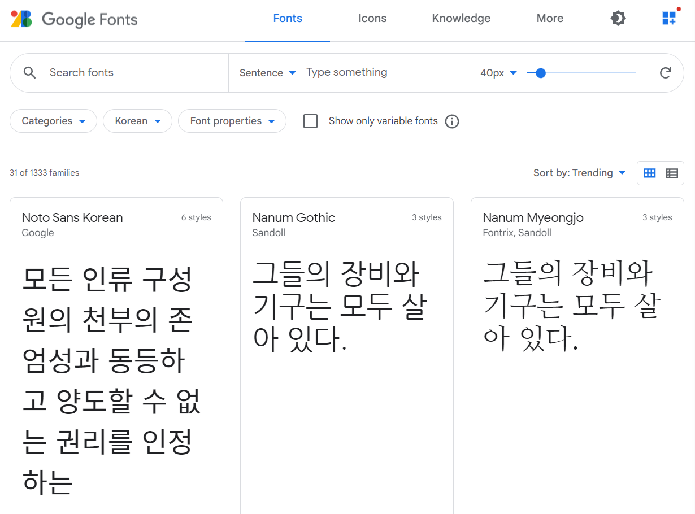Click the '31 of 1333 families' text
Image resolution: width=695 pixels, height=514 pixels.
[x=45, y=173]
